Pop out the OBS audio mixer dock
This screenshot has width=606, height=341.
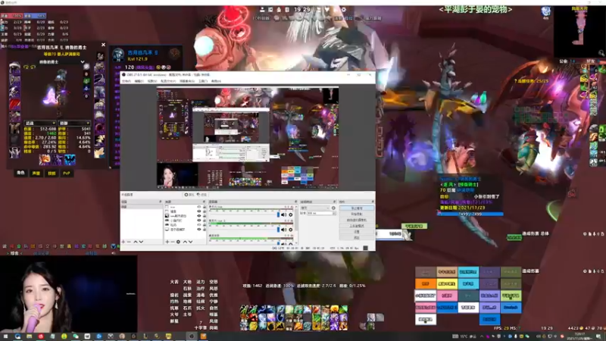295,202
